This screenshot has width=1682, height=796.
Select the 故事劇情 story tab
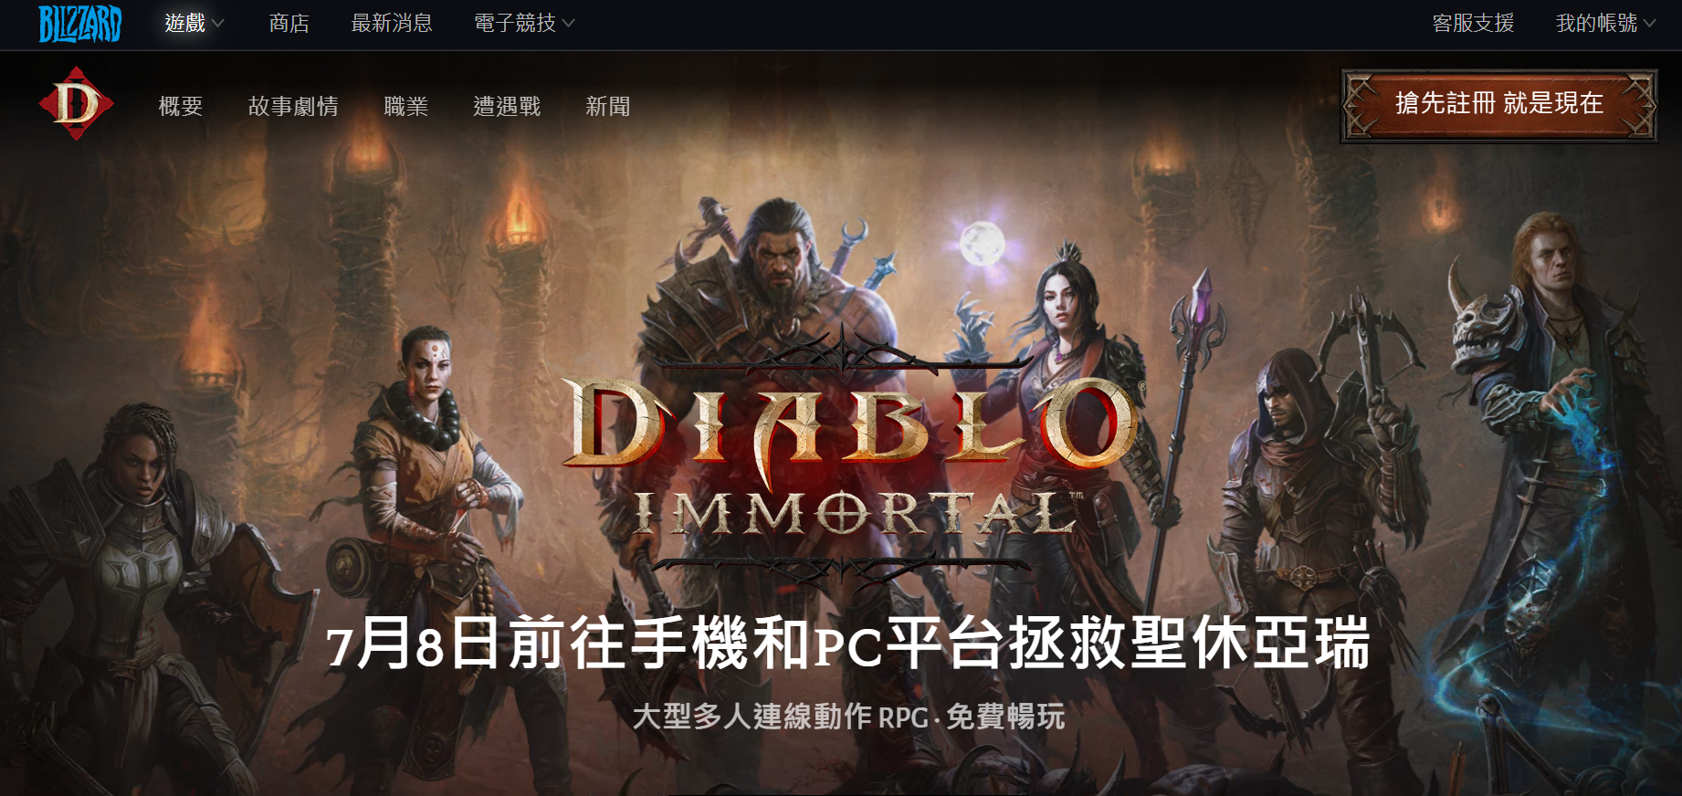coord(293,106)
